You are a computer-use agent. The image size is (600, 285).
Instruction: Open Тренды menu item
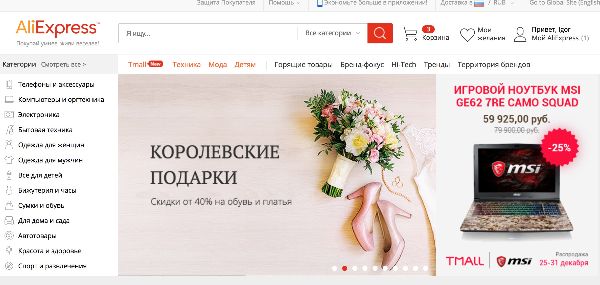[437, 65]
